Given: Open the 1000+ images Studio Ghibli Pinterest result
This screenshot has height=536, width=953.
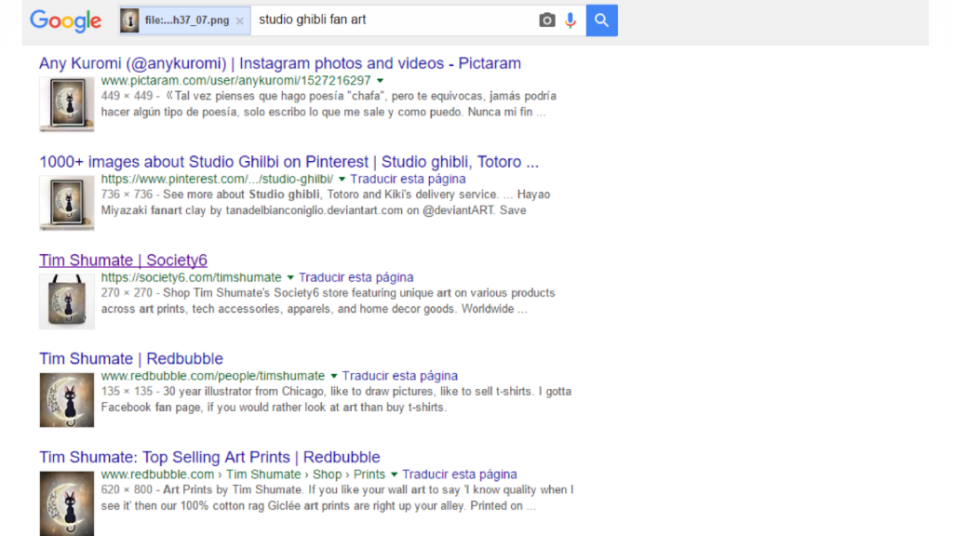Looking at the screenshot, I should [289, 162].
